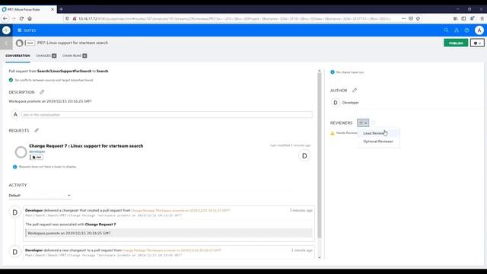This screenshot has height=274, width=487.
Task: Open the browser page actions ellipsis
Action: pyautogui.click(x=403, y=18)
